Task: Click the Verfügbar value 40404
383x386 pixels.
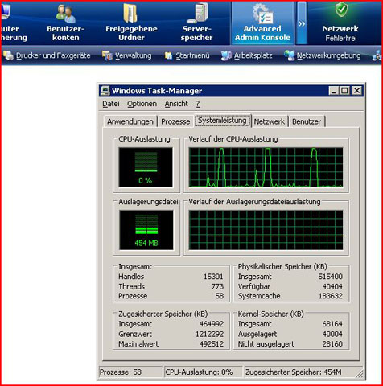Action: pos(332,286)
